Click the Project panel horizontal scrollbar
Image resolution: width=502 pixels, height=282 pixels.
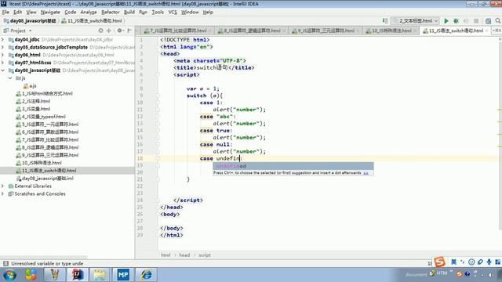pos(44,257)
